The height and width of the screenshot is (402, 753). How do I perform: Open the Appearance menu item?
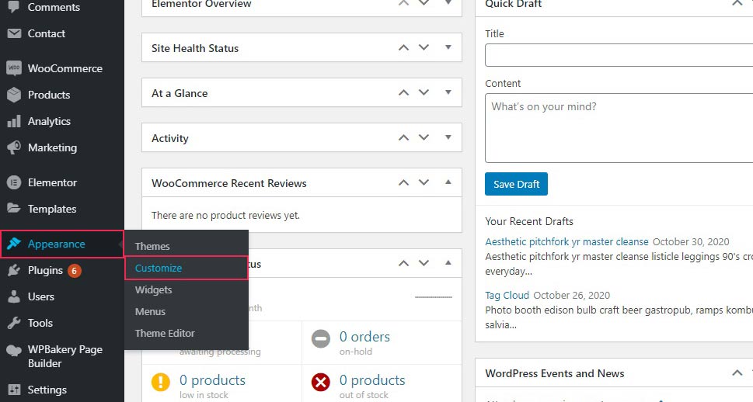tap(62, 244)
